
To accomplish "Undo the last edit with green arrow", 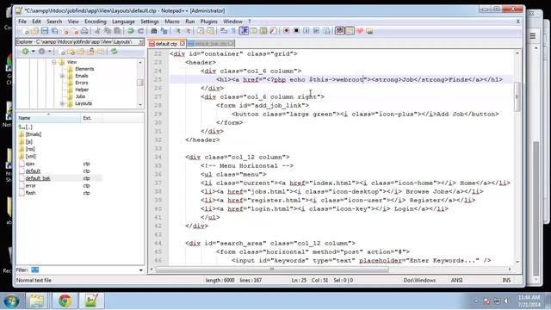I will tap(130, 31).
